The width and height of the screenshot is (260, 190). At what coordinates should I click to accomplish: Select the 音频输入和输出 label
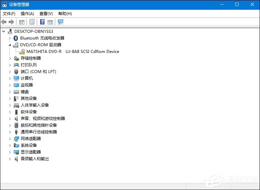pyautogui.click(x=35, y=159)
